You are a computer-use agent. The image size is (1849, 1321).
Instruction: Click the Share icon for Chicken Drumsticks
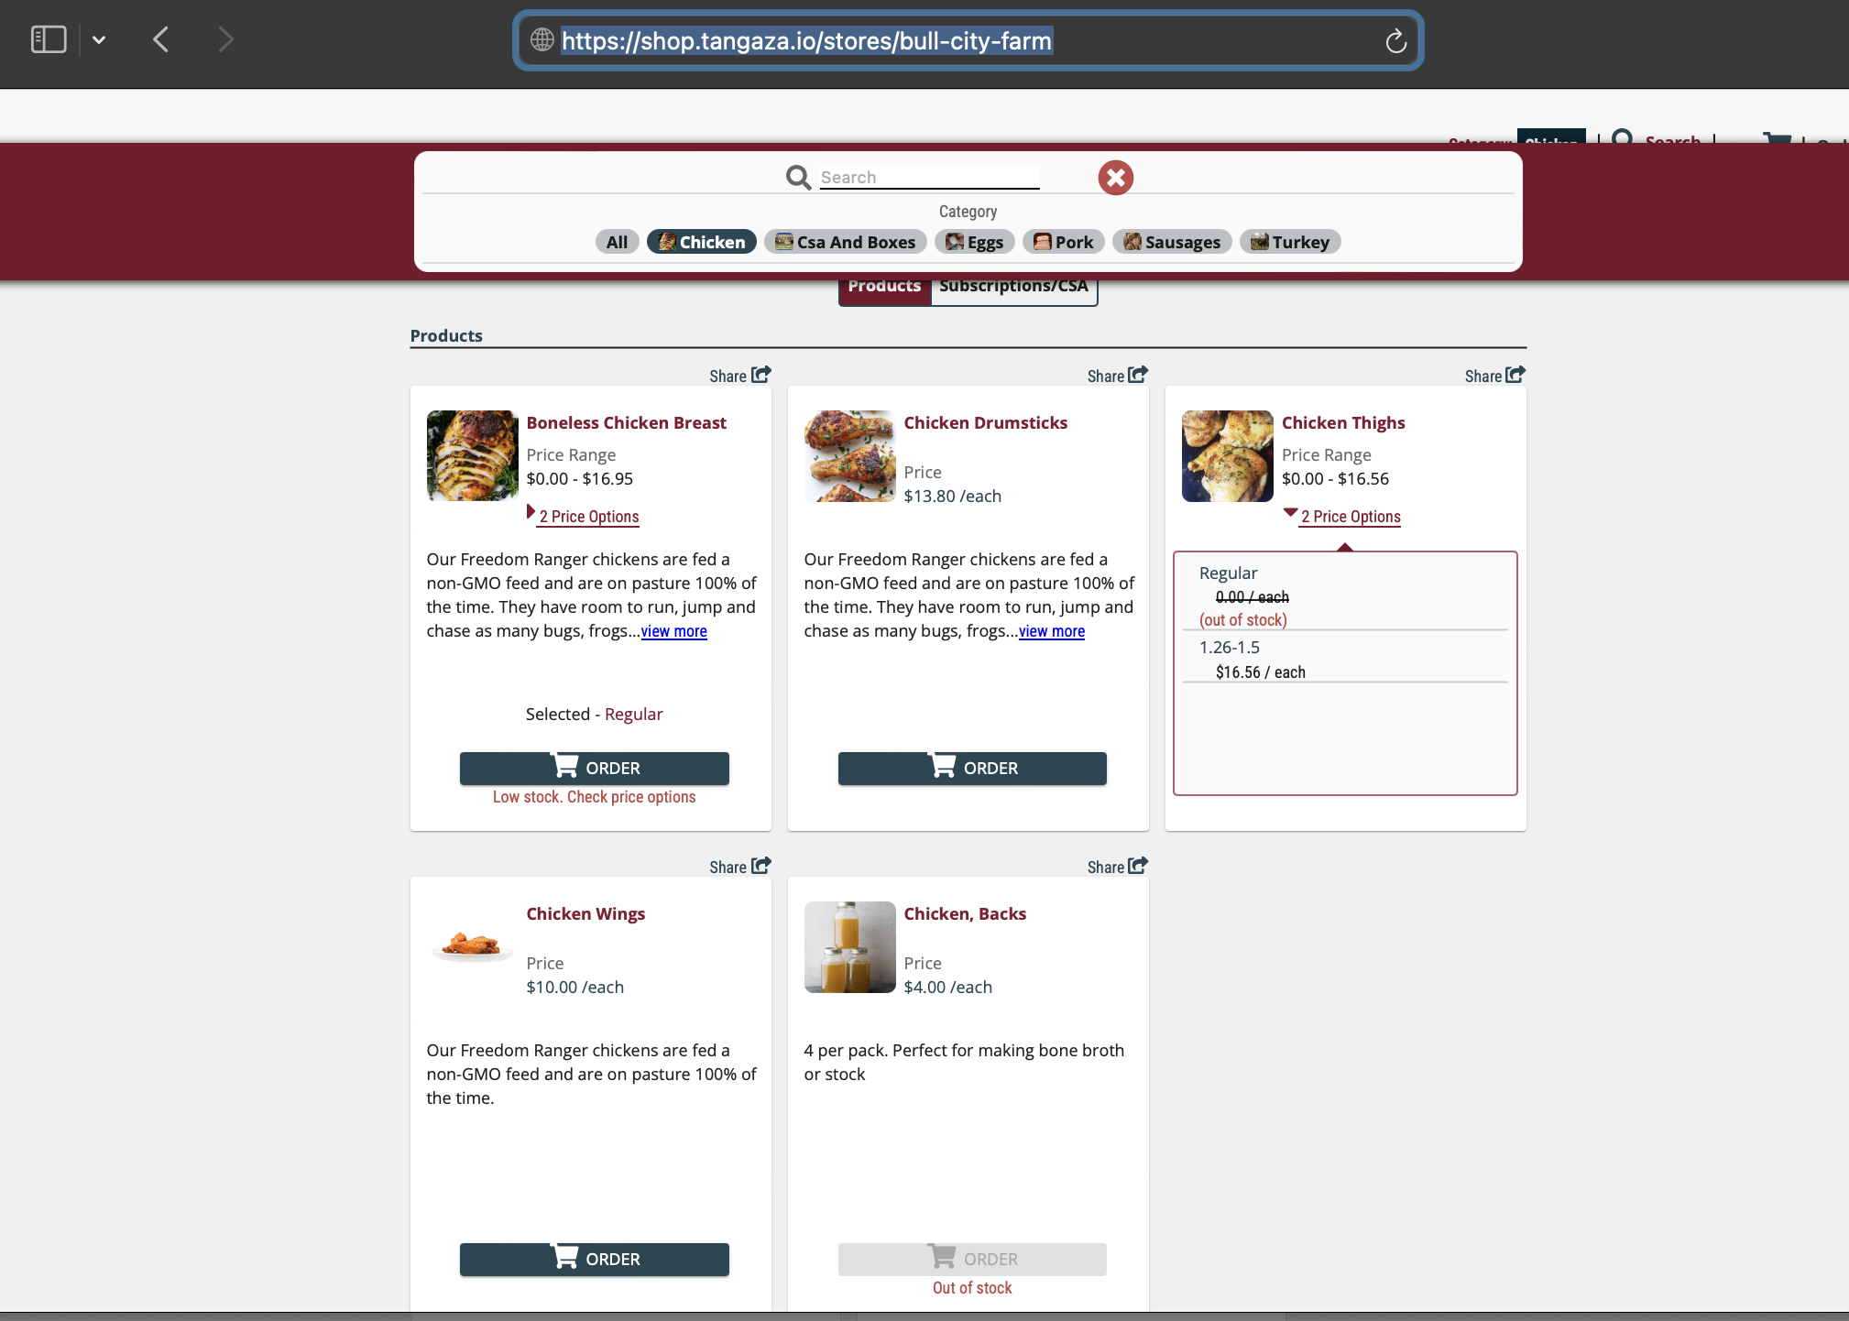point(1138,375)
